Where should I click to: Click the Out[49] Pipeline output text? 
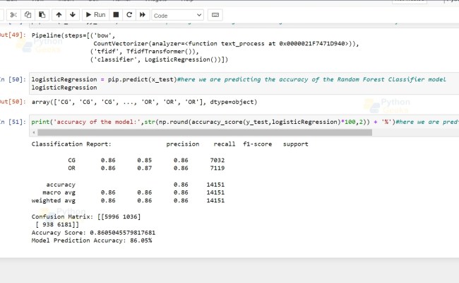click(x=195, y=47)
